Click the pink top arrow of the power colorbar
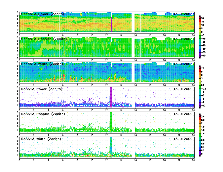Screen dimensions: 223x172 tap(200, 16)
